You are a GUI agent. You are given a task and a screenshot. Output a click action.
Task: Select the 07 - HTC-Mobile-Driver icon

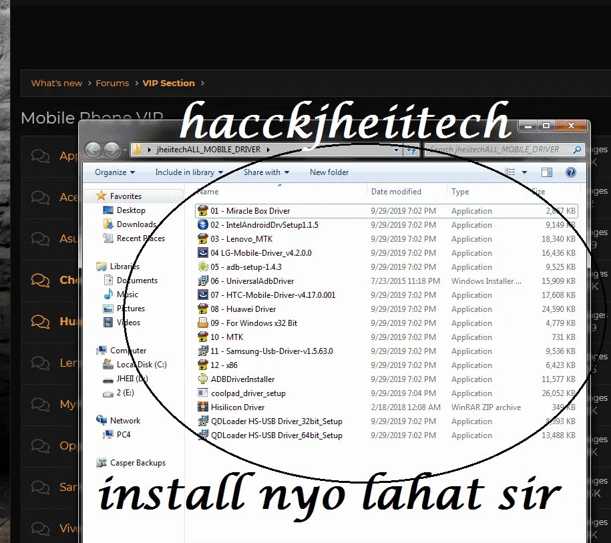(x=202, y=295)
